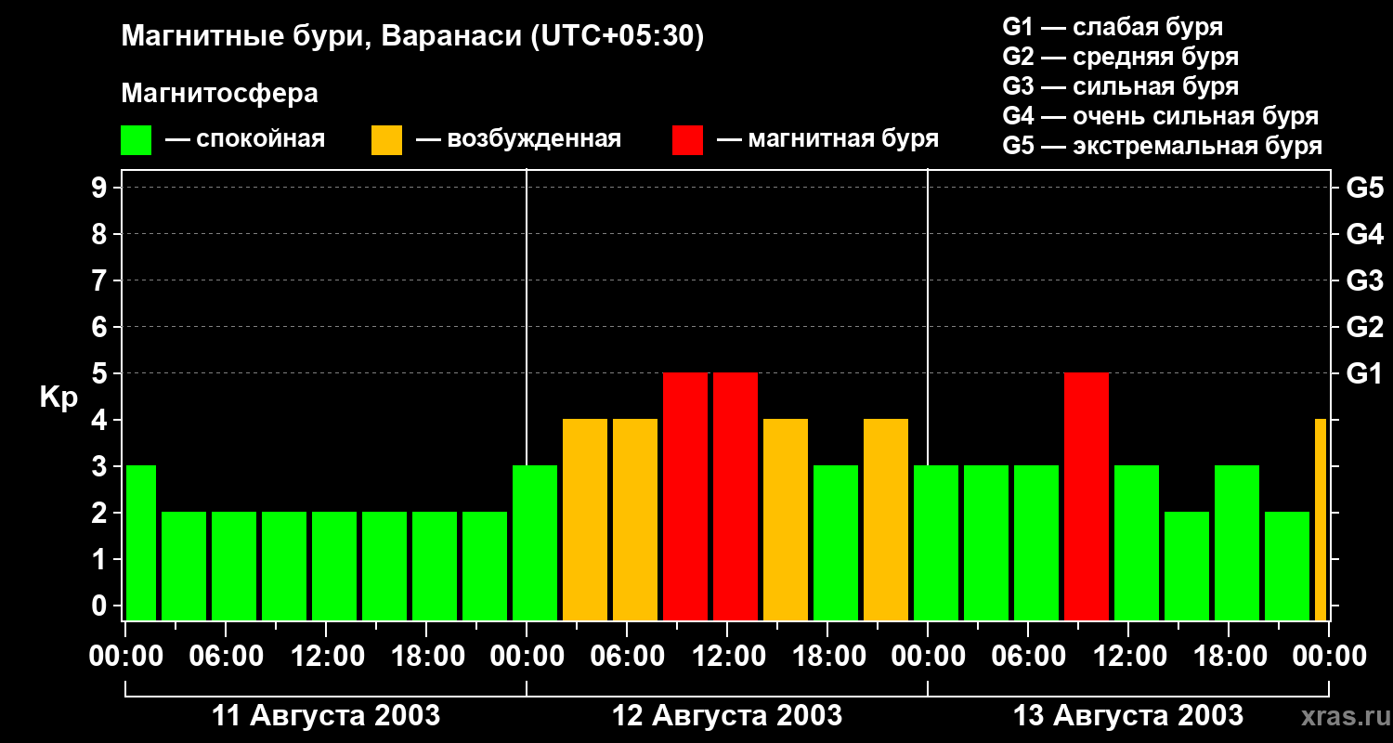
Task: Click the green 'спокойная' legend swatch
Action: 136,139
